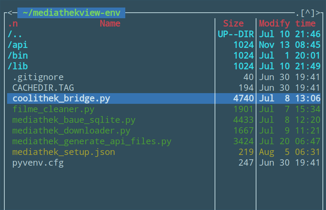Sort by Modify time column header
The height and width of the screenshot is (210, 326).
click(287, 23)
